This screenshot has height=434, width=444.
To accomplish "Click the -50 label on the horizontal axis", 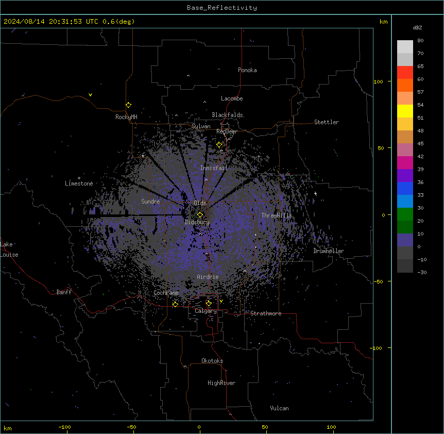I will (x=132, y=427).
